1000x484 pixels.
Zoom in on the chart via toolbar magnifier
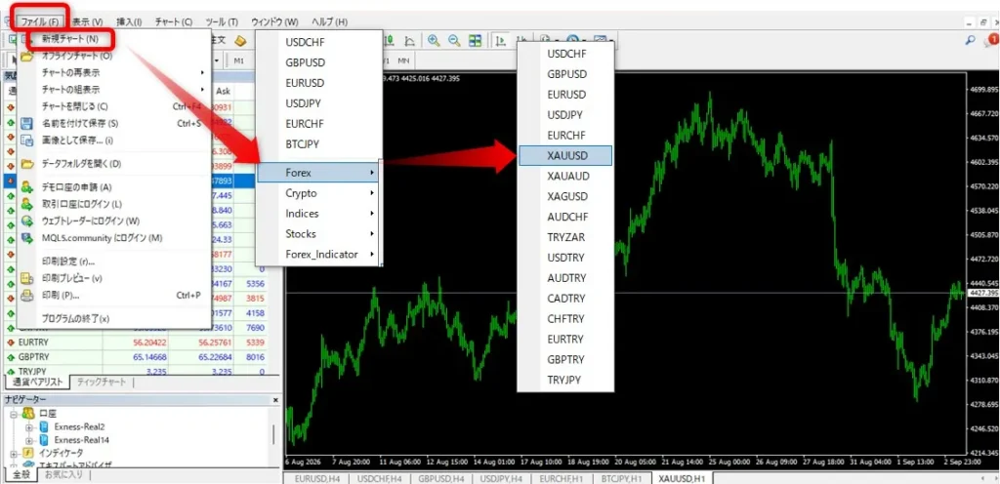(435, 41)
